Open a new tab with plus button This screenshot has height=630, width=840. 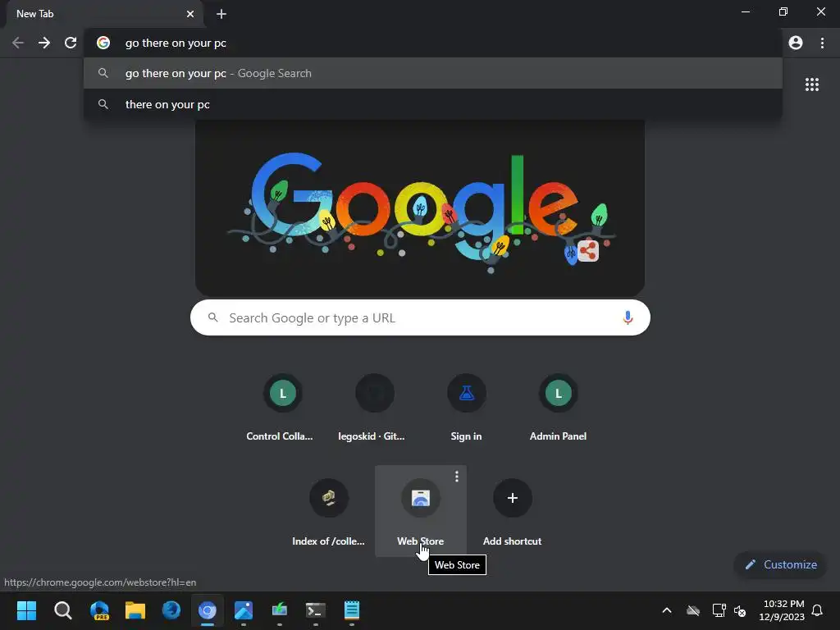221,14
